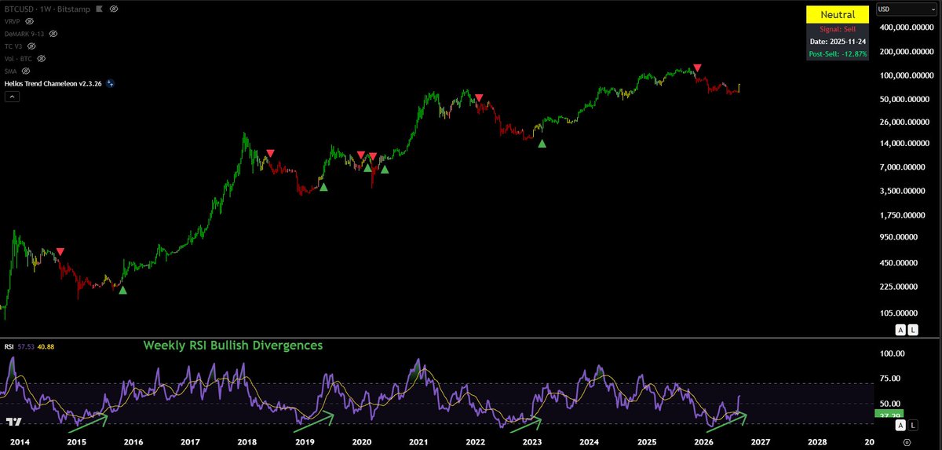
Task: Click the 2028 label on time axis
Action: 818,443
